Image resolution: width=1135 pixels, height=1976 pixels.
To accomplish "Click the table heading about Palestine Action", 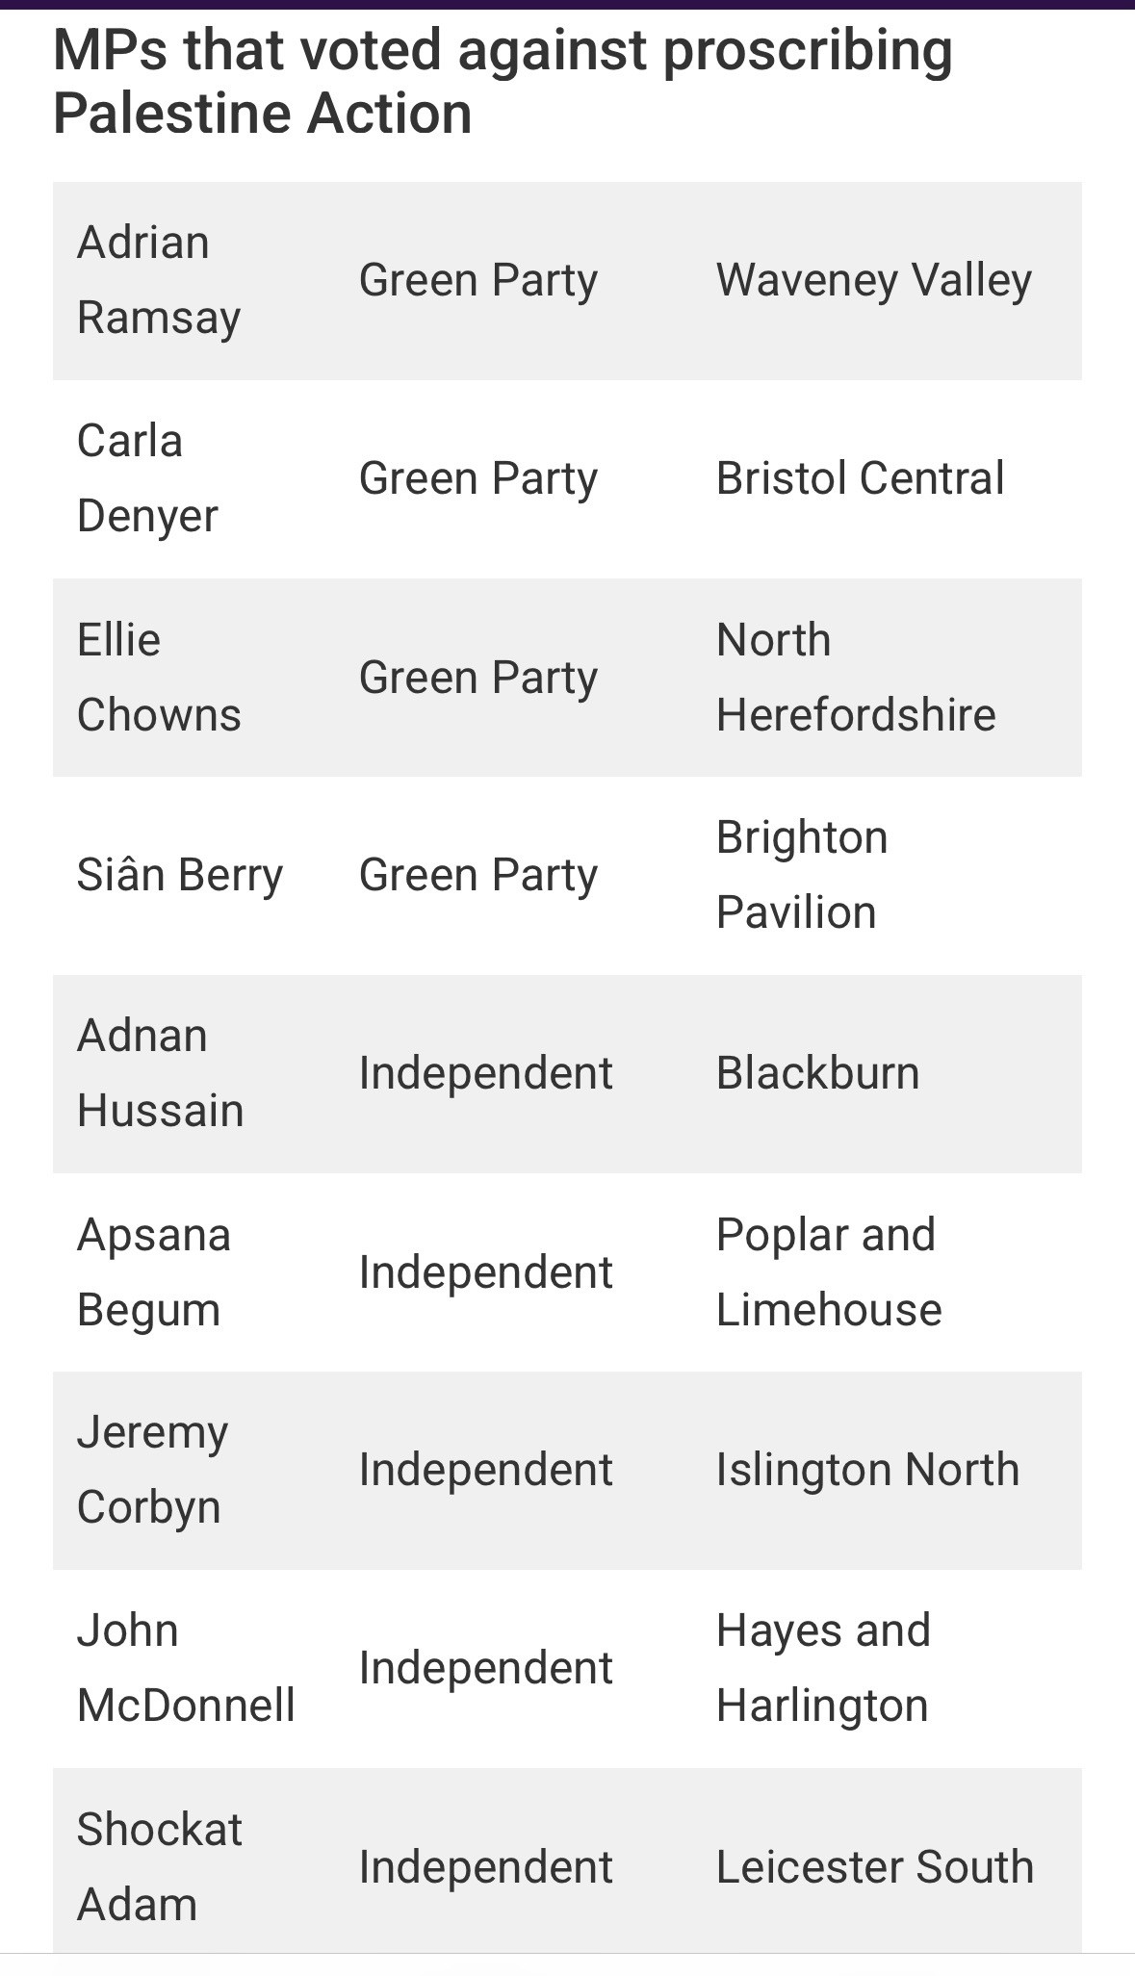I will coord(503,82).
